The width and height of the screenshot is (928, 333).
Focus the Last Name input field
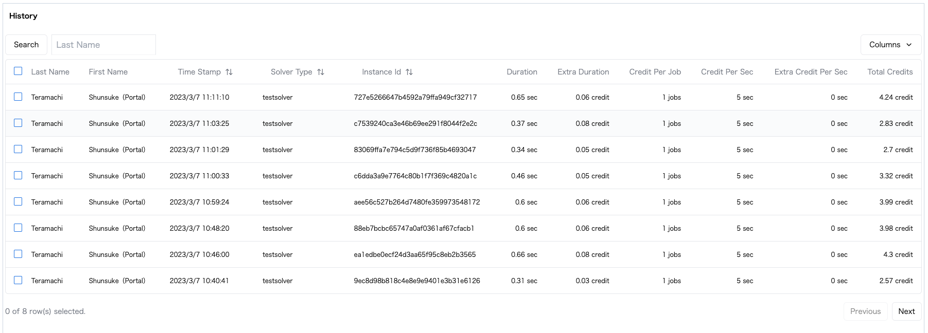point(103,45)
